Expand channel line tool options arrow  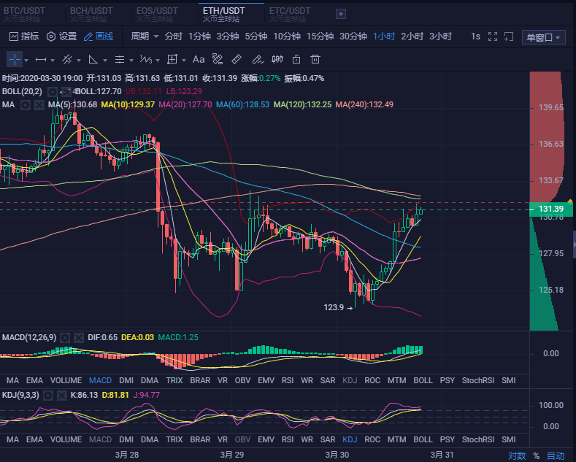[x=79, y=61]
